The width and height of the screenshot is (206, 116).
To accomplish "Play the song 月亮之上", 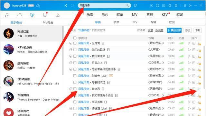I will pyautogui.click(x=189, y=62).
